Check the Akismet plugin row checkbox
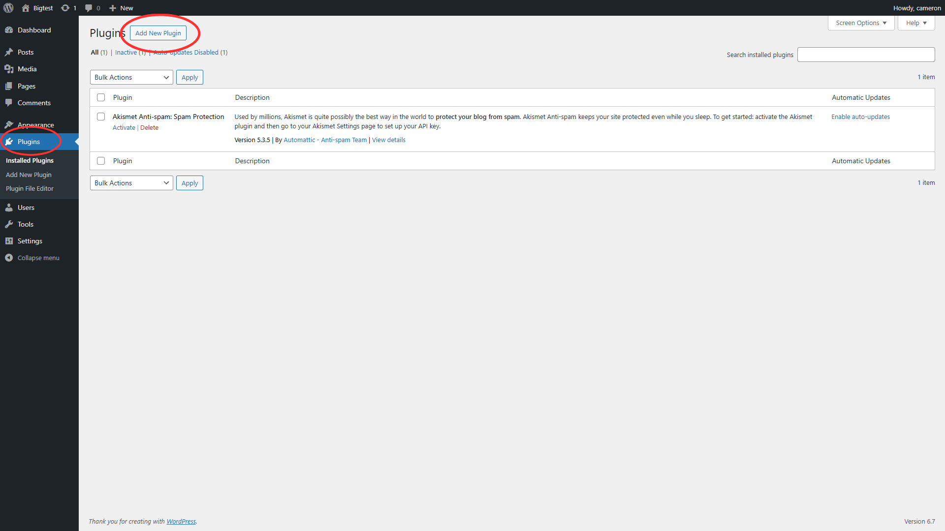The width and height of the screenshot is (945, 531). point(101,117)
